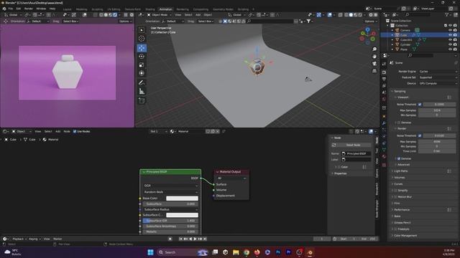Open the Feature Set dropdown
460x258 pixels.
tap(438, 77)
